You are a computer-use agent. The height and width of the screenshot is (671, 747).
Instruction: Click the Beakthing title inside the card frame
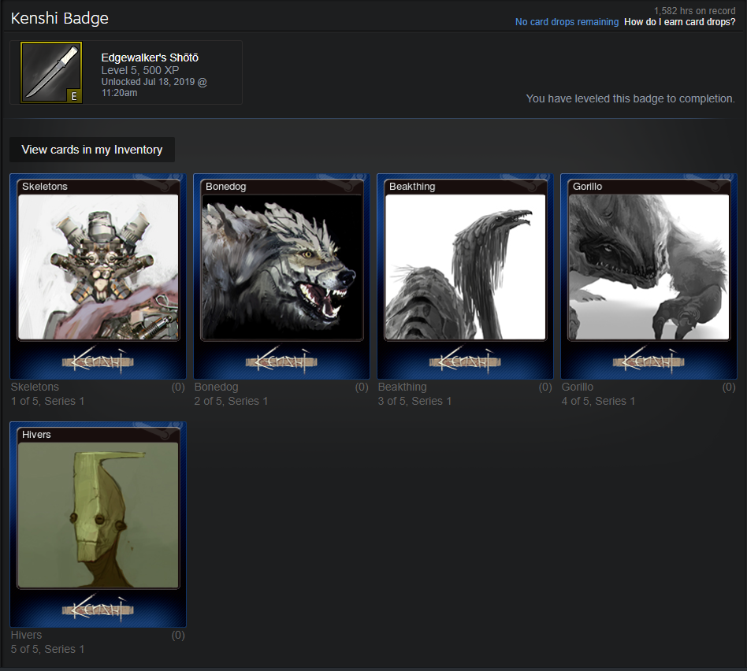coord(412,186)
